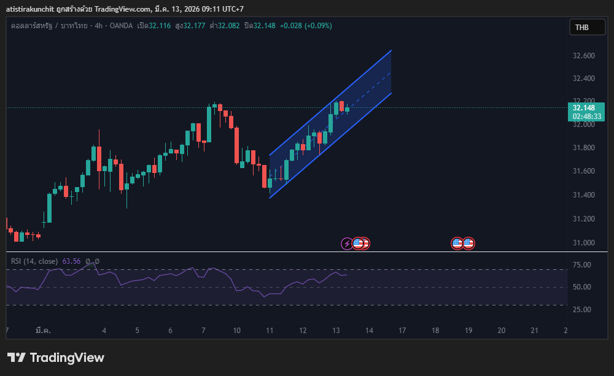Click the purple lightning event icon
The image size is (614, 376).
[x=347, y=244]
